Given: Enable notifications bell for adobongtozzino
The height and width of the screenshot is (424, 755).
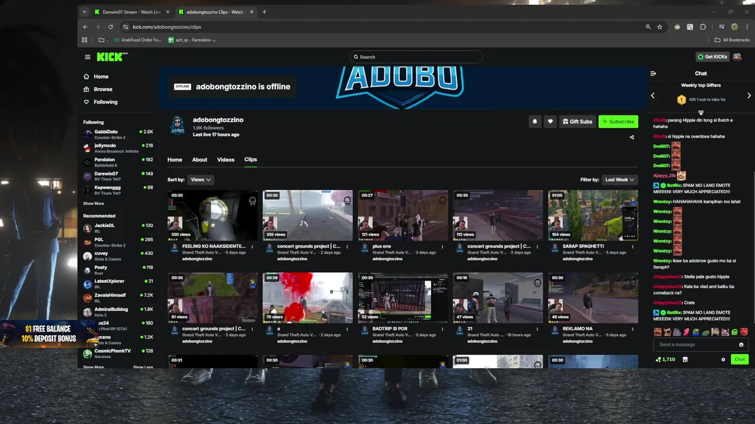Looking at the screenshot, I should coord(535,121).
